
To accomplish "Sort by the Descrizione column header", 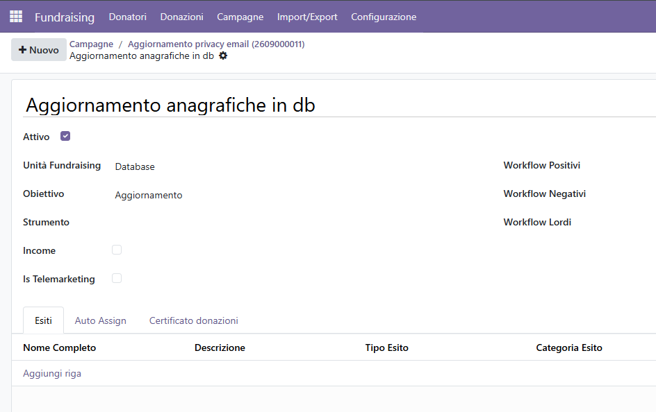I will [220, 347].
